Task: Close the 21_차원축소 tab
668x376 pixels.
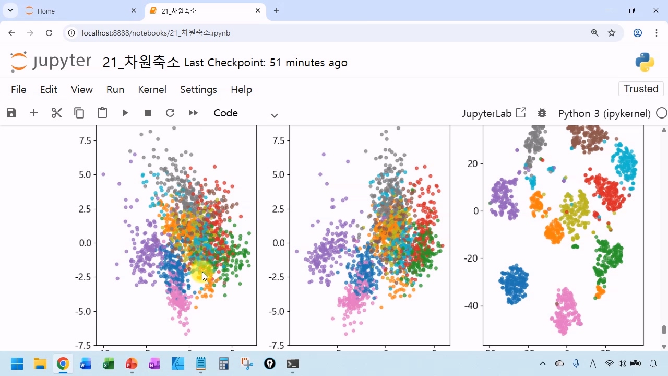Action: point(258,11)
